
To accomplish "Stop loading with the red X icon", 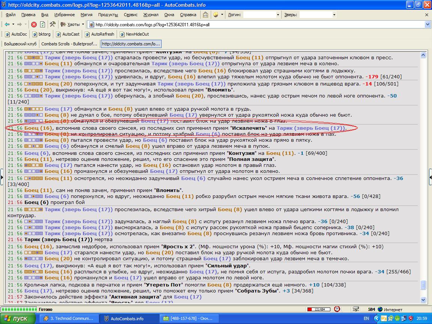I will (34, 24).
